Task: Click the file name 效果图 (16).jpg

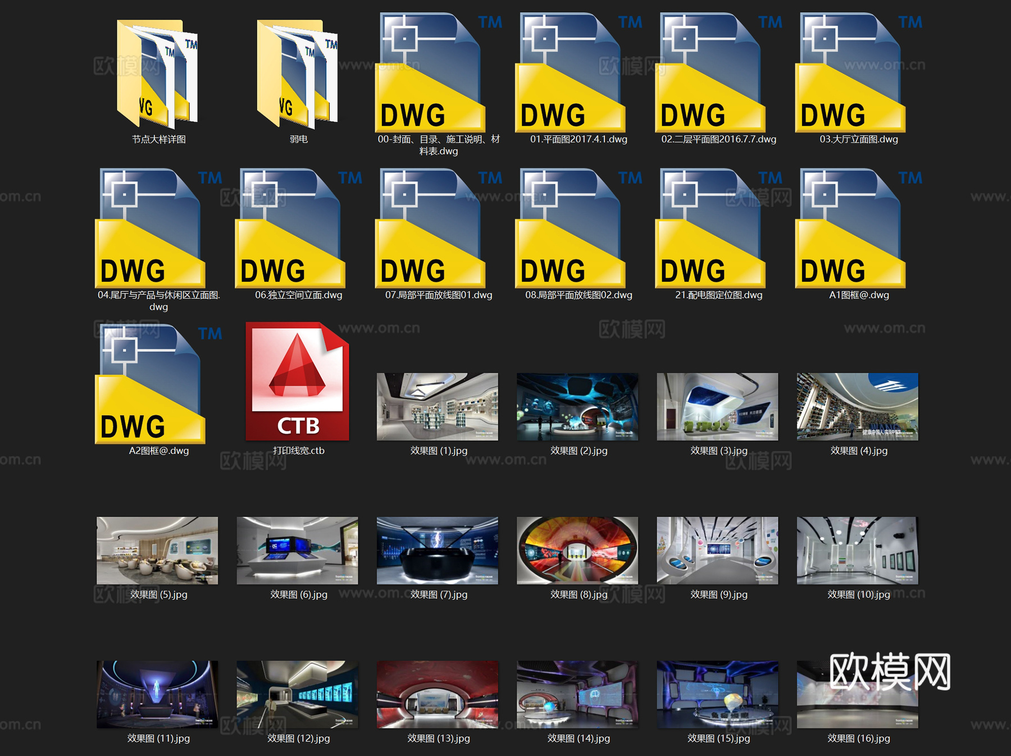Action: (x=859, y=739)
